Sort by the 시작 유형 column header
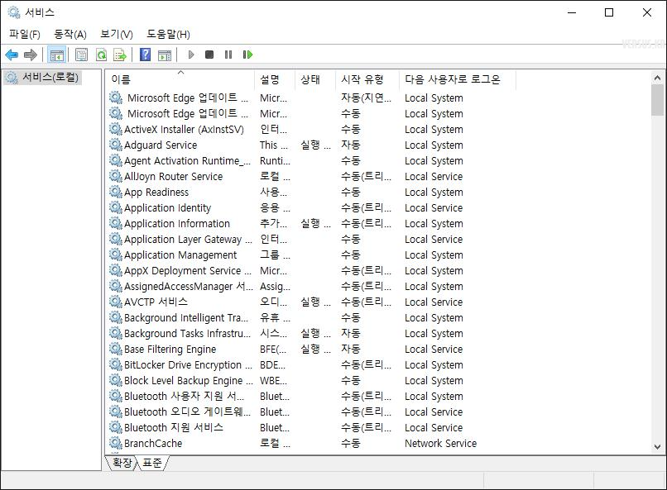This screenshot has width=667, height=490. [367, 79]
